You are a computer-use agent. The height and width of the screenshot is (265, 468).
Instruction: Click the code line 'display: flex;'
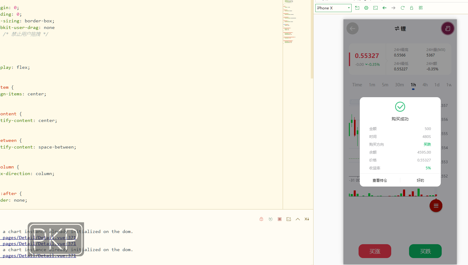pos(15,67)
